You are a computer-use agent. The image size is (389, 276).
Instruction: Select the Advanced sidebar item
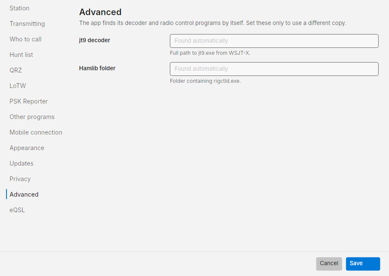tap(24, 194)
